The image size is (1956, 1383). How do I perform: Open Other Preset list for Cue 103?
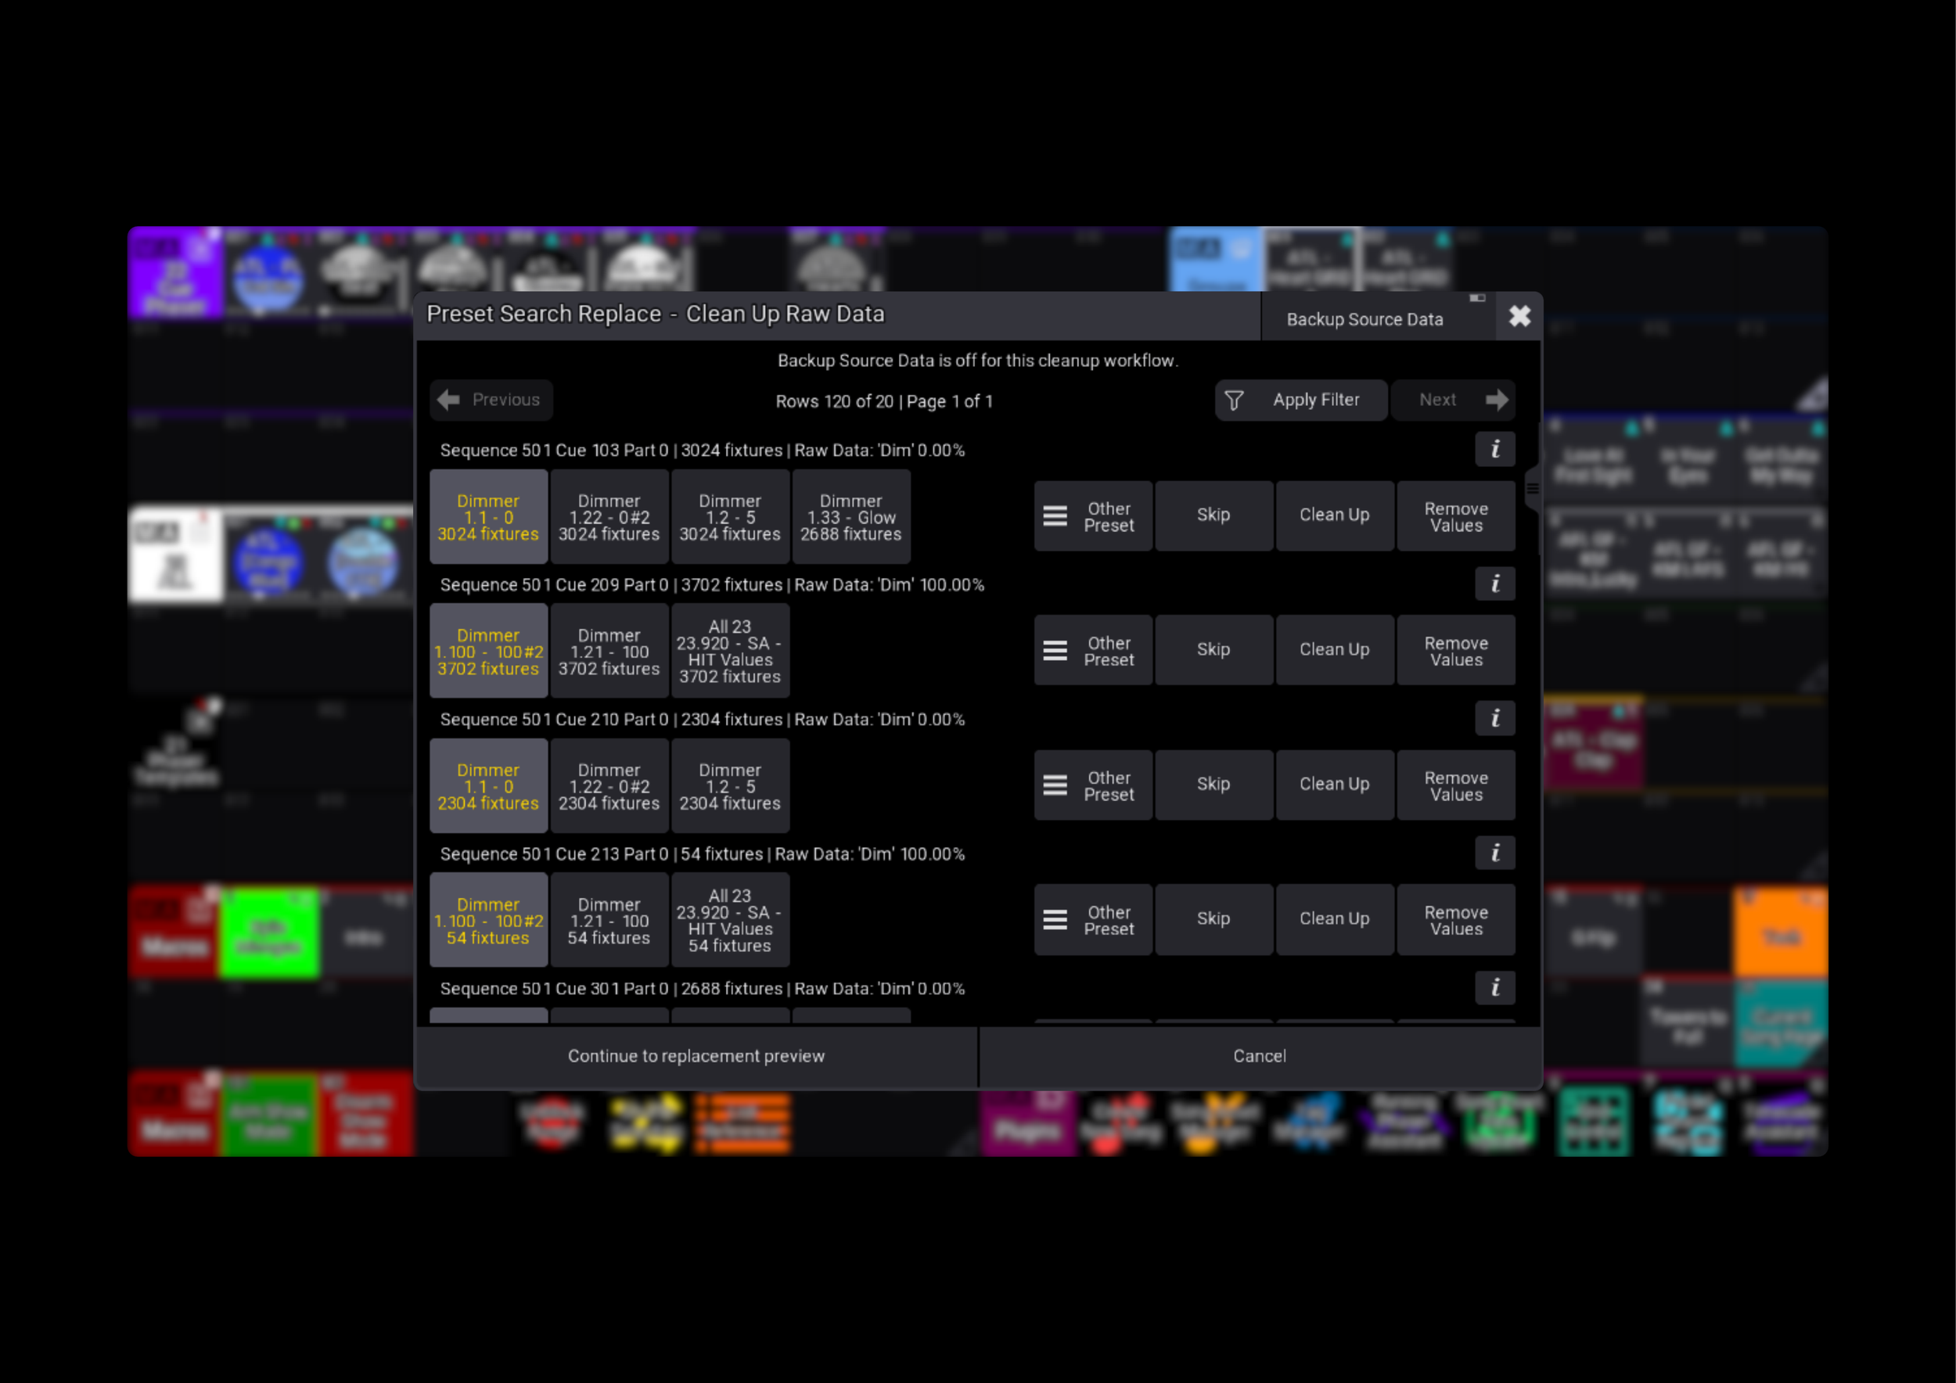pos(1093,516)
